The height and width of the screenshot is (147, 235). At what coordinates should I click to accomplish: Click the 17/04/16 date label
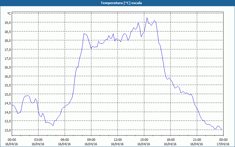(223, 144)
